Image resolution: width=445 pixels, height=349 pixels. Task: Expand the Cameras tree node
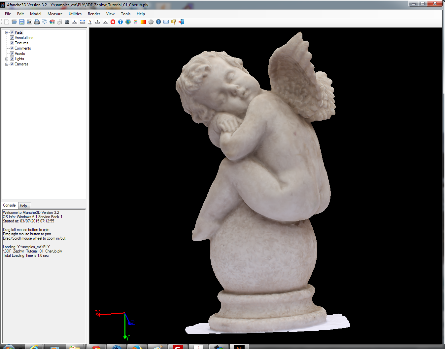click(x=7, y=64)
